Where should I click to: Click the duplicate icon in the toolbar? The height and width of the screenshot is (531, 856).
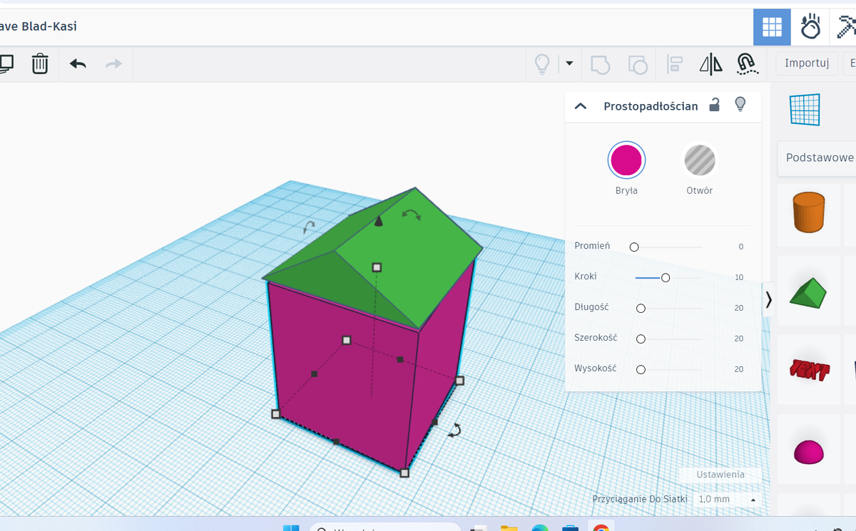tap(6, 64)
